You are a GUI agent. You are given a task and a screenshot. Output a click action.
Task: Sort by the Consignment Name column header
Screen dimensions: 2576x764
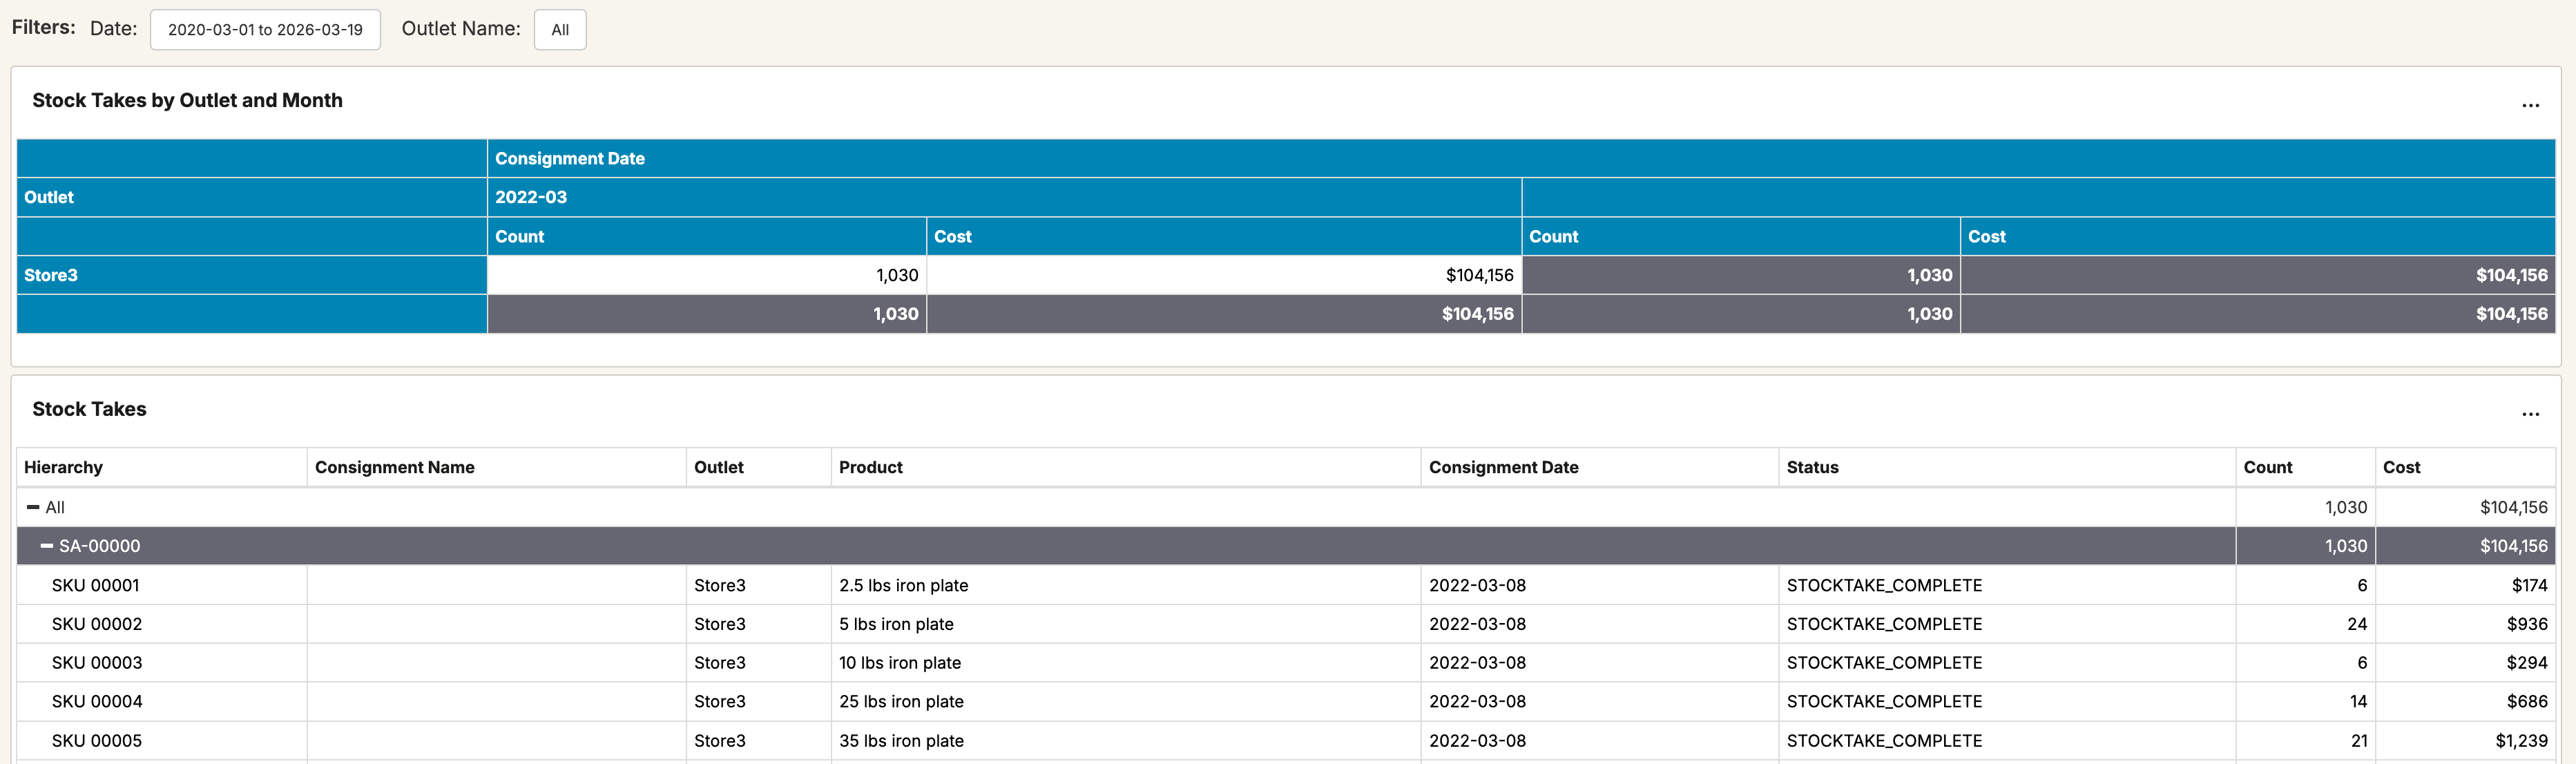(x=394, y=467)
